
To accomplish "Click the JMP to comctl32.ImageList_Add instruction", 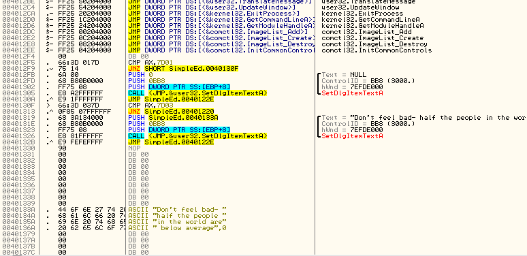I will (x=218, y=32).
